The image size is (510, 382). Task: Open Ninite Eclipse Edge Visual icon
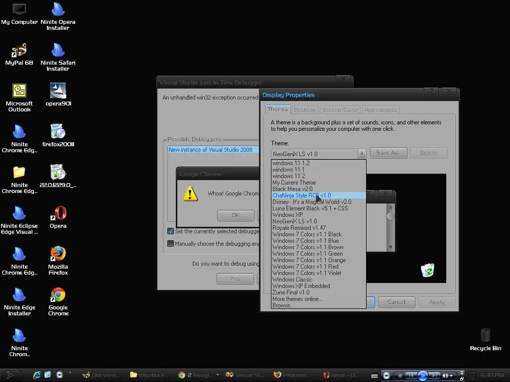(19, 220)
